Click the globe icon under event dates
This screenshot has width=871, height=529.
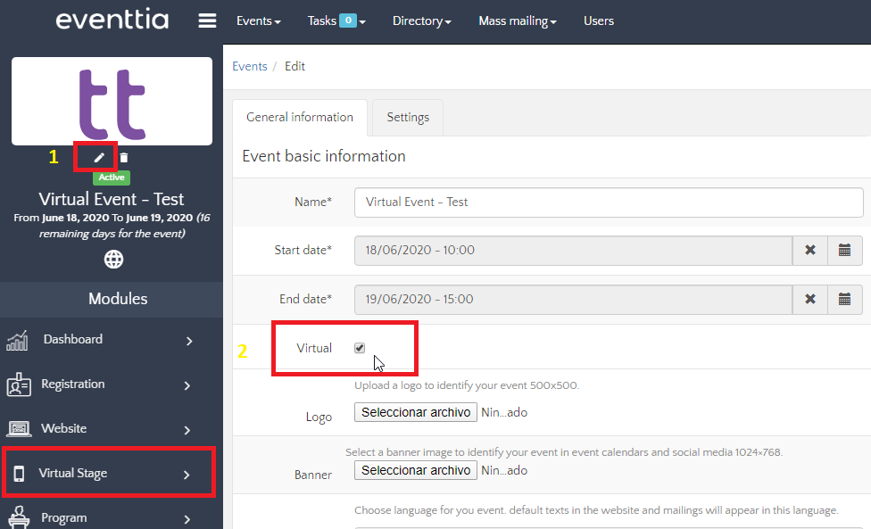[113, 260]
